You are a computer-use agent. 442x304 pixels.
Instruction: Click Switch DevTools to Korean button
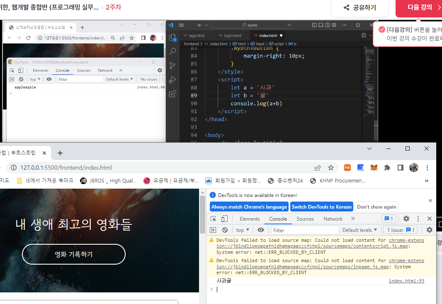pyautogui.click(x=322, y=207)
